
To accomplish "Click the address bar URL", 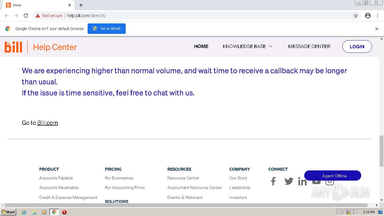I will (x=87, y=16).
